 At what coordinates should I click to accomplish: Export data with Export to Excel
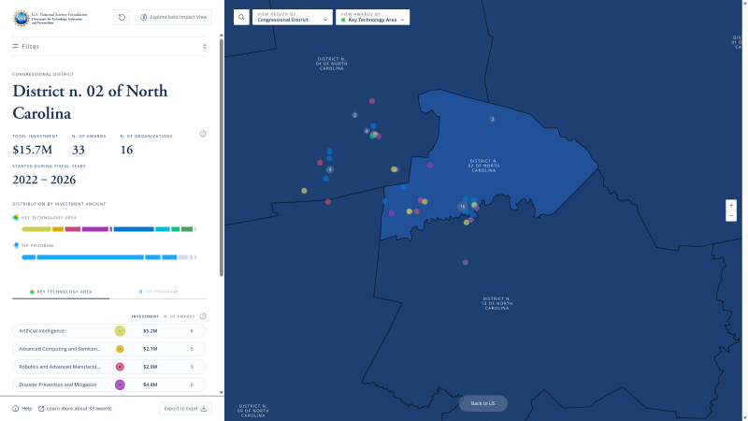(x=186, y=408)
